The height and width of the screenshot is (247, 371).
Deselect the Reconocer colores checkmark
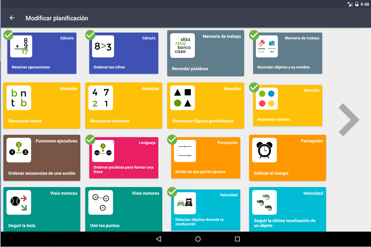[x=254, y=87]
